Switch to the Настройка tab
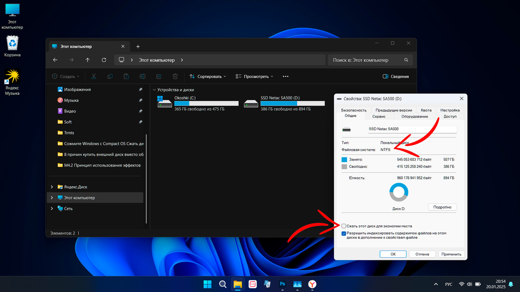Image resolution: width=520 pixels, height=292 pixels. [451, 110]
